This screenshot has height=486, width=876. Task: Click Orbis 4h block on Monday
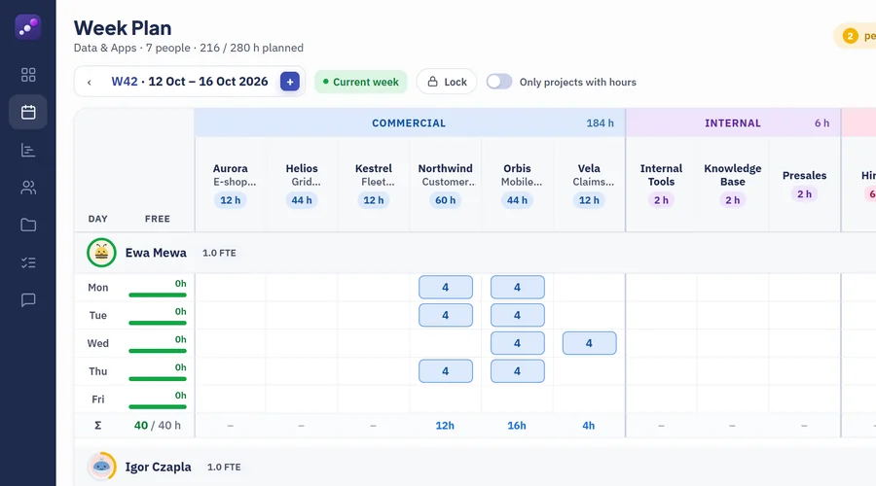(x=518, y=288)
